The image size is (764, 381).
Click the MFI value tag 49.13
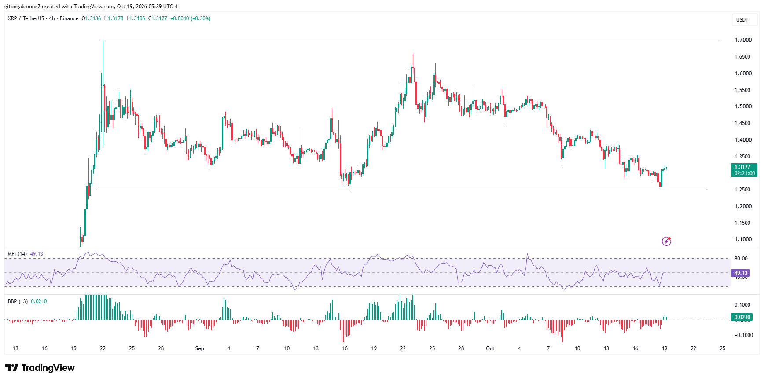pyautogui.click(x=741, y=273)
